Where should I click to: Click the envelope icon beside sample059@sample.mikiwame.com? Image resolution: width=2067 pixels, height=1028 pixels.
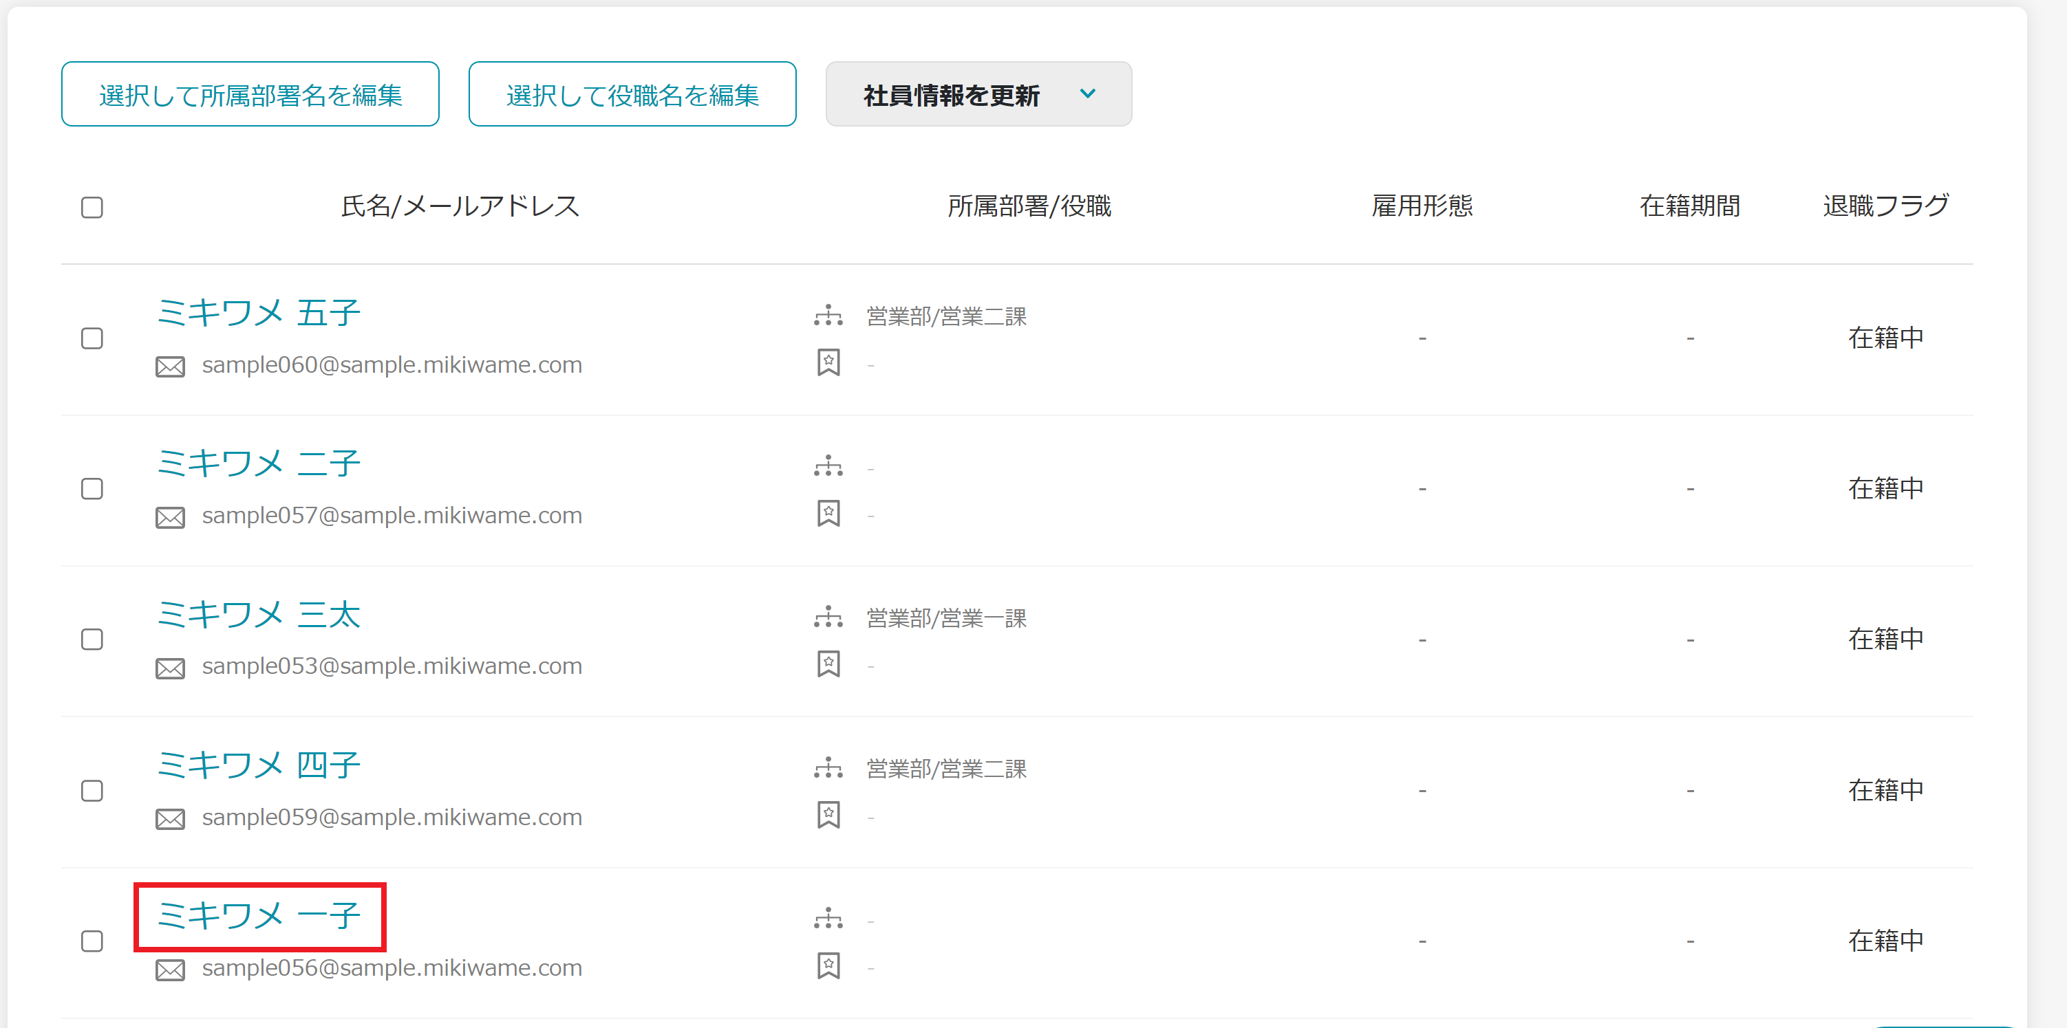(169, 819)
